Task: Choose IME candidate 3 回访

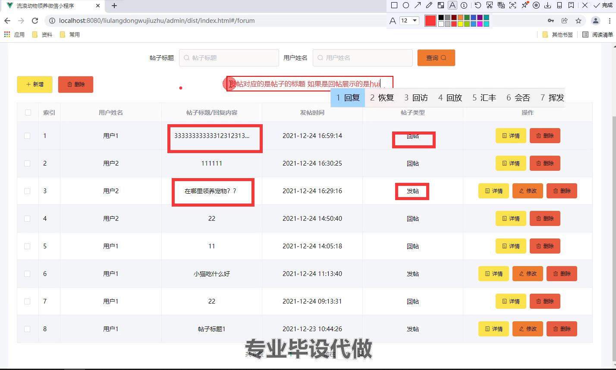Action: (416, 98)
